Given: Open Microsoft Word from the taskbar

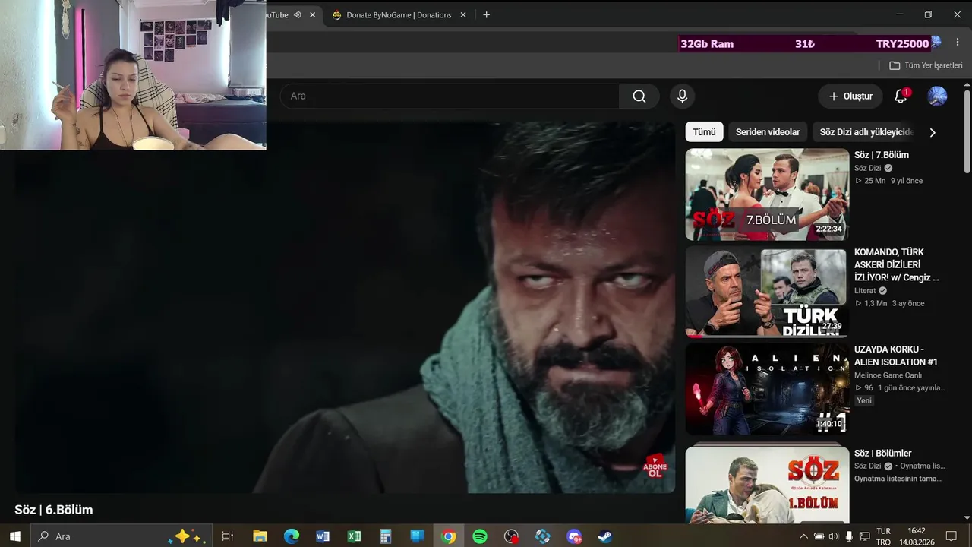Looking at the screenshot, I should pyautogui.click(x=323, y=536).
